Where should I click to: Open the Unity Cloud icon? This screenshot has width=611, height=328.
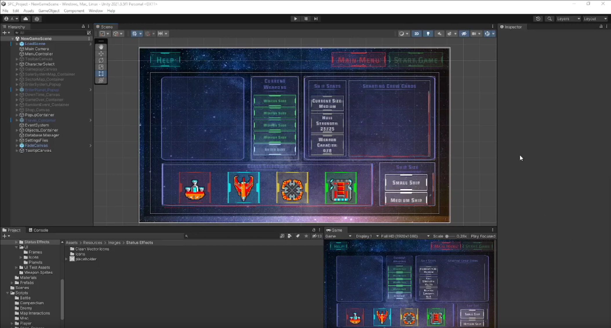[x=26, y=19]
